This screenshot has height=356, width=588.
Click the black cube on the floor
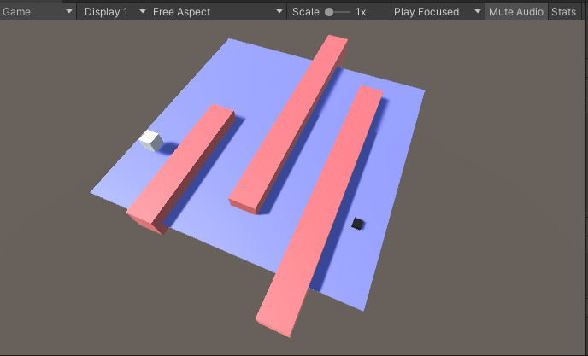tap(358, 224)
